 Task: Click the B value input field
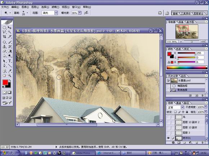pyautogui.click(x=200, y=62)
